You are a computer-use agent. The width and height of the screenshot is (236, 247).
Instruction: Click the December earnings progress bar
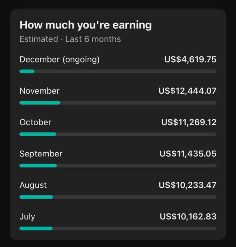[118, 71]
